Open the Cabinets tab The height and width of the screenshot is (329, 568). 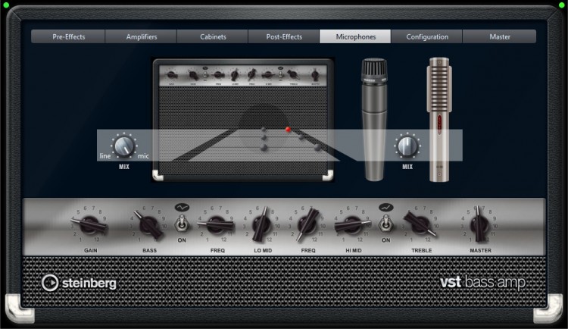213,36
